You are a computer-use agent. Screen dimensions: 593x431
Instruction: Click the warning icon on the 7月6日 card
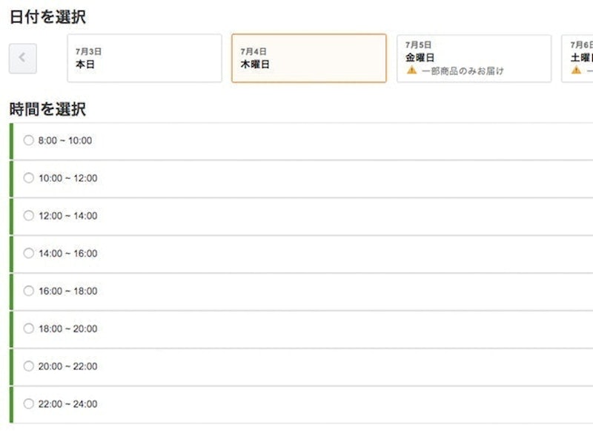[576, 70]
